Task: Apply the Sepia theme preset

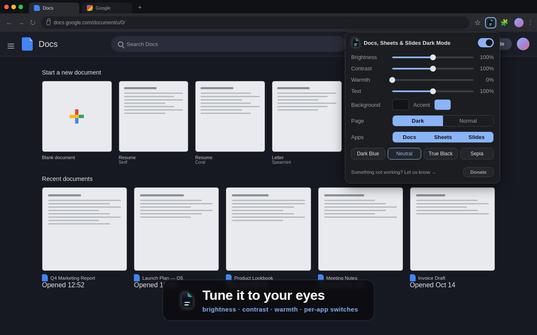Action: pos(477,154)
